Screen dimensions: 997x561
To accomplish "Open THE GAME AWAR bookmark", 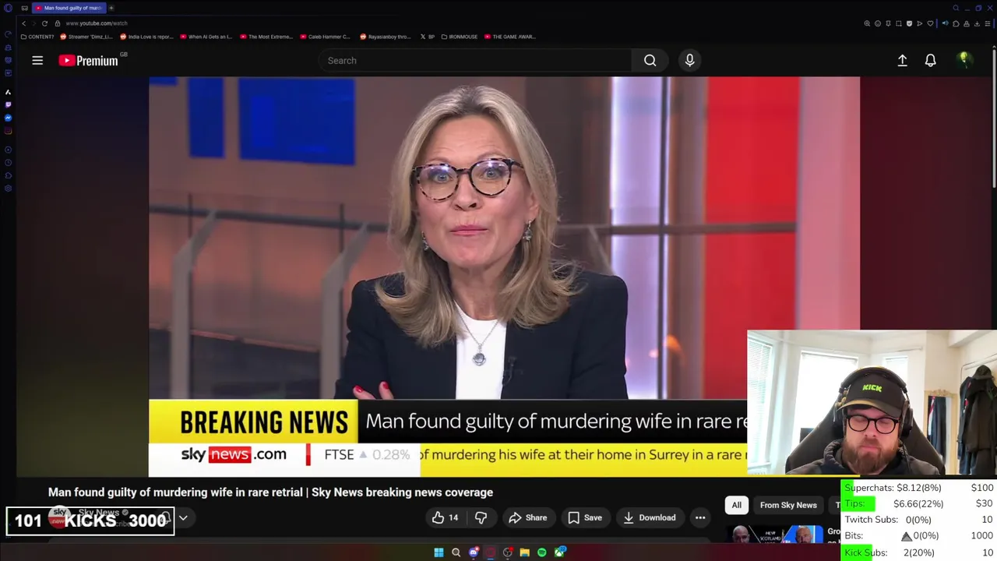I will pos(509,37).
